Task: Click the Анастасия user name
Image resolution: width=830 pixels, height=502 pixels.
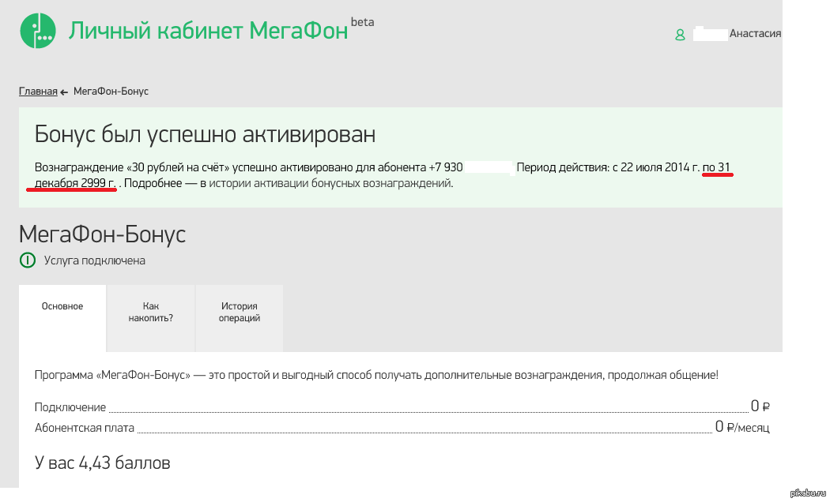Action: pyautogui.click(x=755, y=33)
